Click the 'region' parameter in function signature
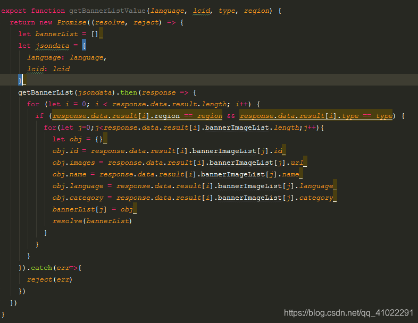Viewport: 418px width, 323px height. point(256,11)
